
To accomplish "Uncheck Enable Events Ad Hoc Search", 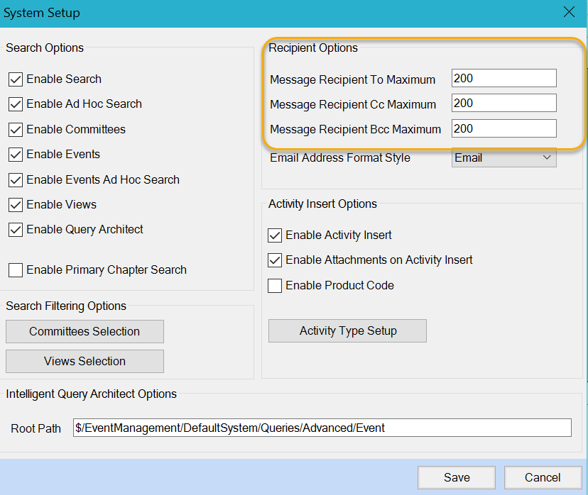I will pos(16,180).
